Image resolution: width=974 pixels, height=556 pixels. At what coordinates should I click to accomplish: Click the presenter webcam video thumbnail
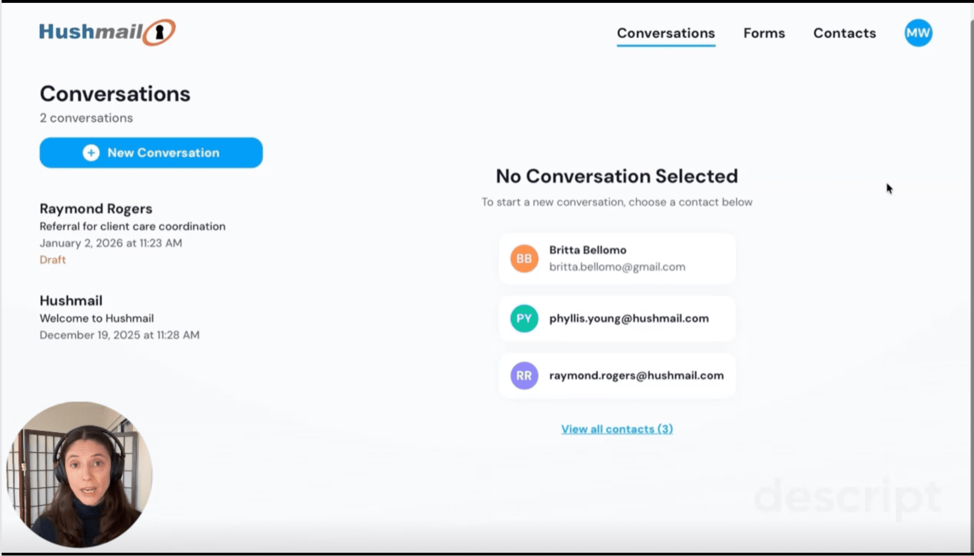pyautogui.click(x=79, y=474)
